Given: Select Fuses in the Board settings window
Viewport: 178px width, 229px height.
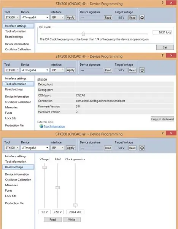Looking at the screenshot, I should point(9,190).
